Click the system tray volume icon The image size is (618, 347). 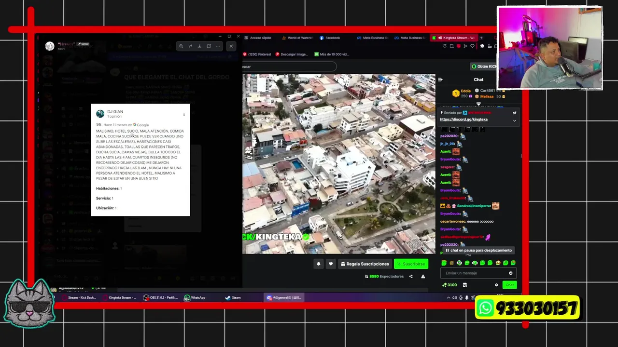tap(455, 298)
